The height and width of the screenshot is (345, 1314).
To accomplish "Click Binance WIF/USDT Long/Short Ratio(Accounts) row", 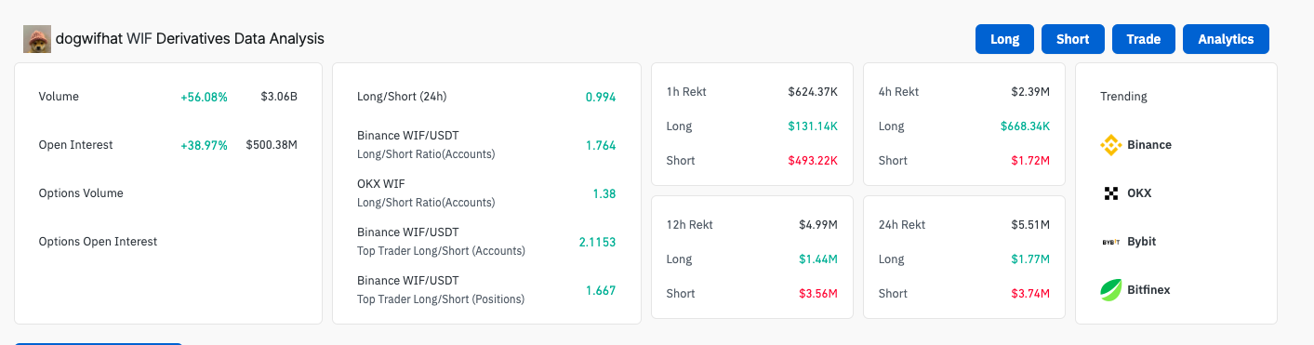I will (486, 145).
